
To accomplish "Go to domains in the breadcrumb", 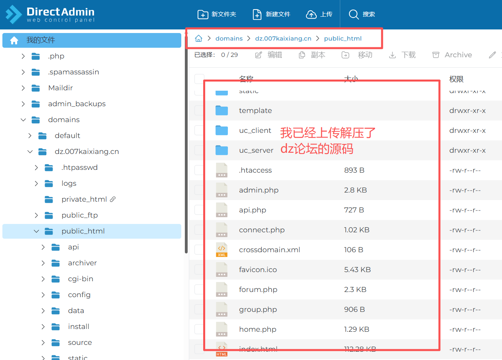I will 229,39.
